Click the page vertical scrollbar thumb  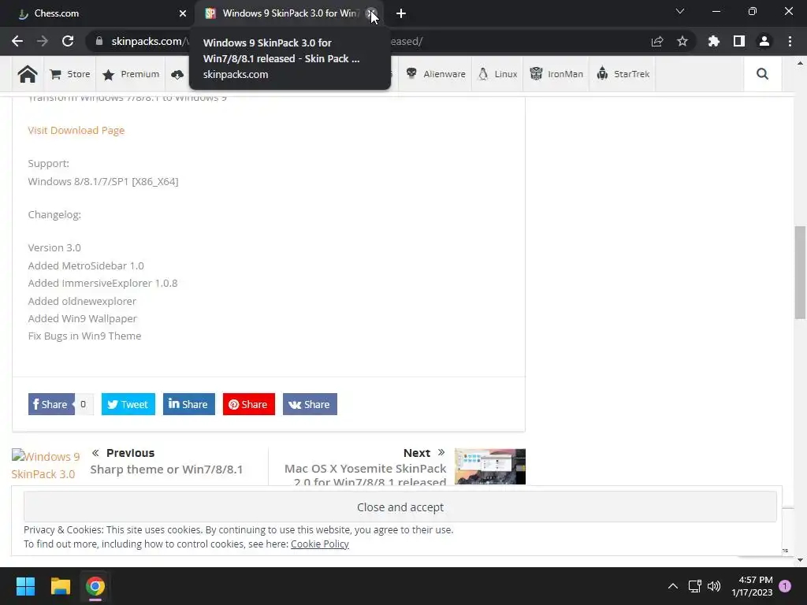[x=800, y=272]
